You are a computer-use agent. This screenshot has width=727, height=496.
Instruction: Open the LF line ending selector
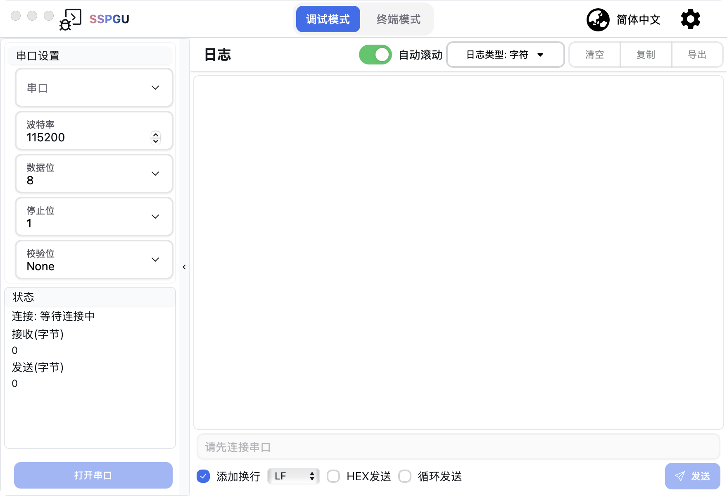coord(294,476)
